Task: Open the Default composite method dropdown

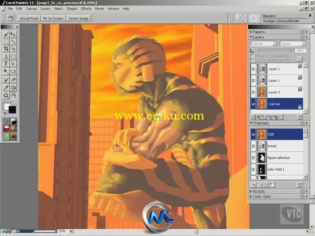Action: pos(264,44)
